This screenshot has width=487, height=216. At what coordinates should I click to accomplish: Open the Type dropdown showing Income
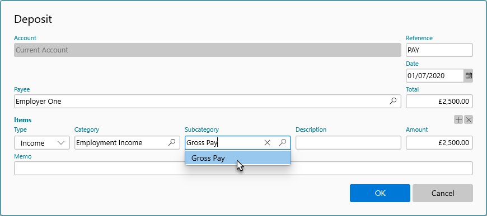(x=42, y=143)
